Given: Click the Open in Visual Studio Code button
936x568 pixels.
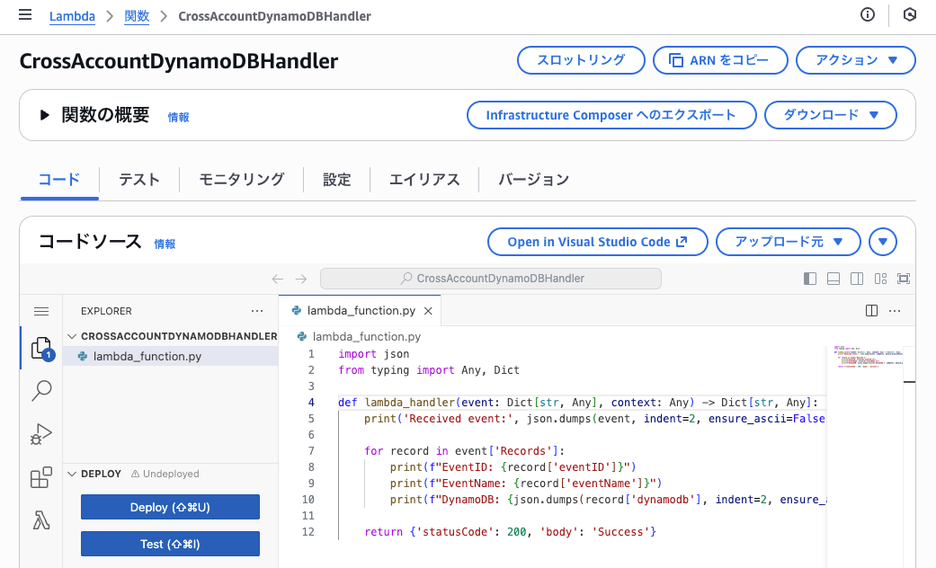Looking at the screenshot, I should [x=597, y=241].
